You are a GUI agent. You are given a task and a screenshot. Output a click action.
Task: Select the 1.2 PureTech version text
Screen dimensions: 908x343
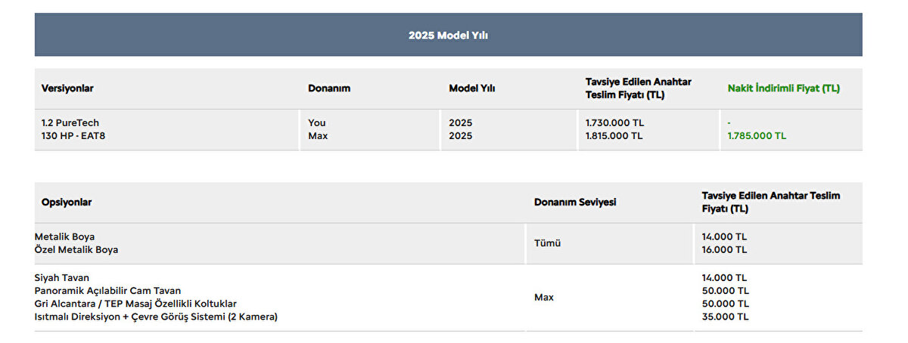point(70,122)
